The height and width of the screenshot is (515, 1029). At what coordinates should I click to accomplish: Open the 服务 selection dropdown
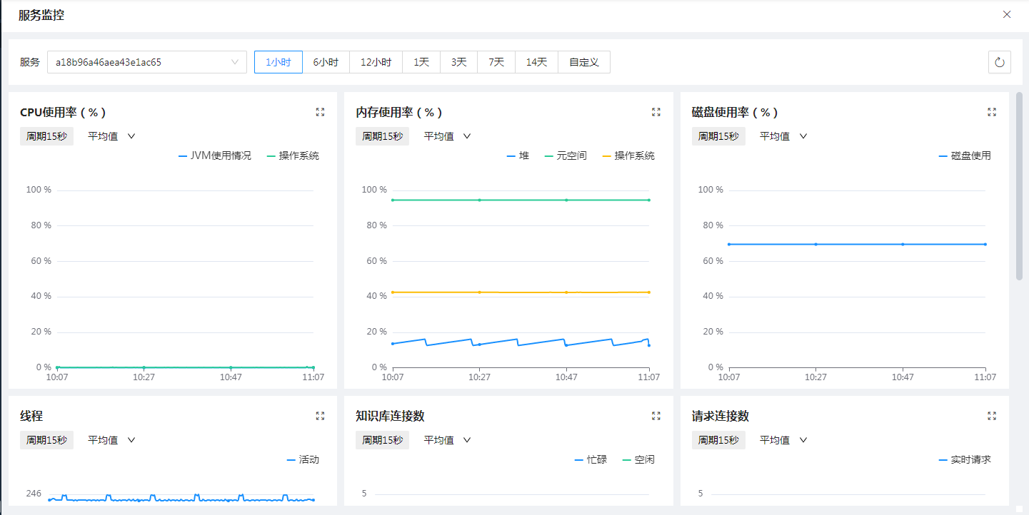(x=146, y=62)
